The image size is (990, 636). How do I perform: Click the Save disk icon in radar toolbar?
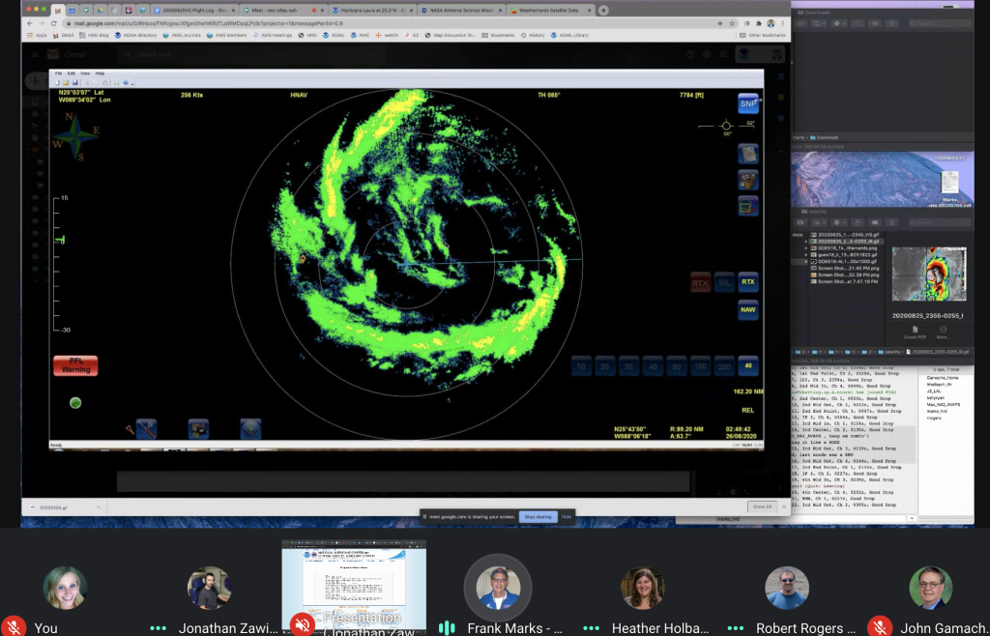74,83
